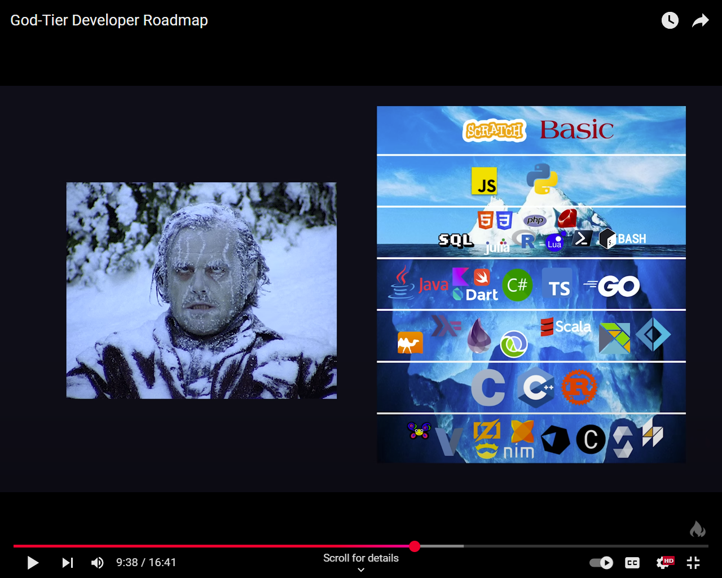Click the GO logo

pyautogui.click(x=611, y=286)
